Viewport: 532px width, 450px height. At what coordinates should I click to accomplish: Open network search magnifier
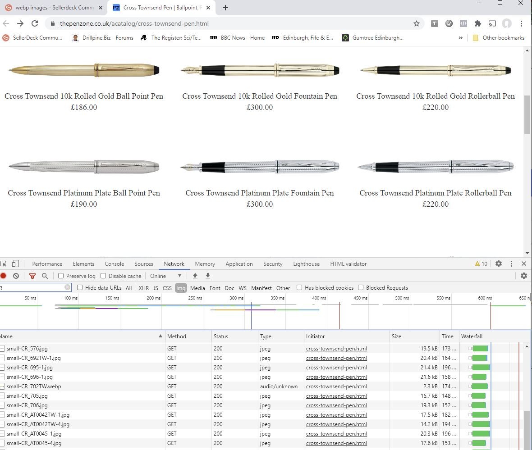[45, 276]
